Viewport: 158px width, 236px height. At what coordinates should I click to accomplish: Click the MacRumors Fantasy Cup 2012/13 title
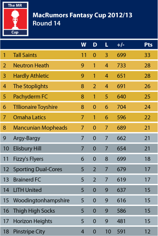[83, 15]
